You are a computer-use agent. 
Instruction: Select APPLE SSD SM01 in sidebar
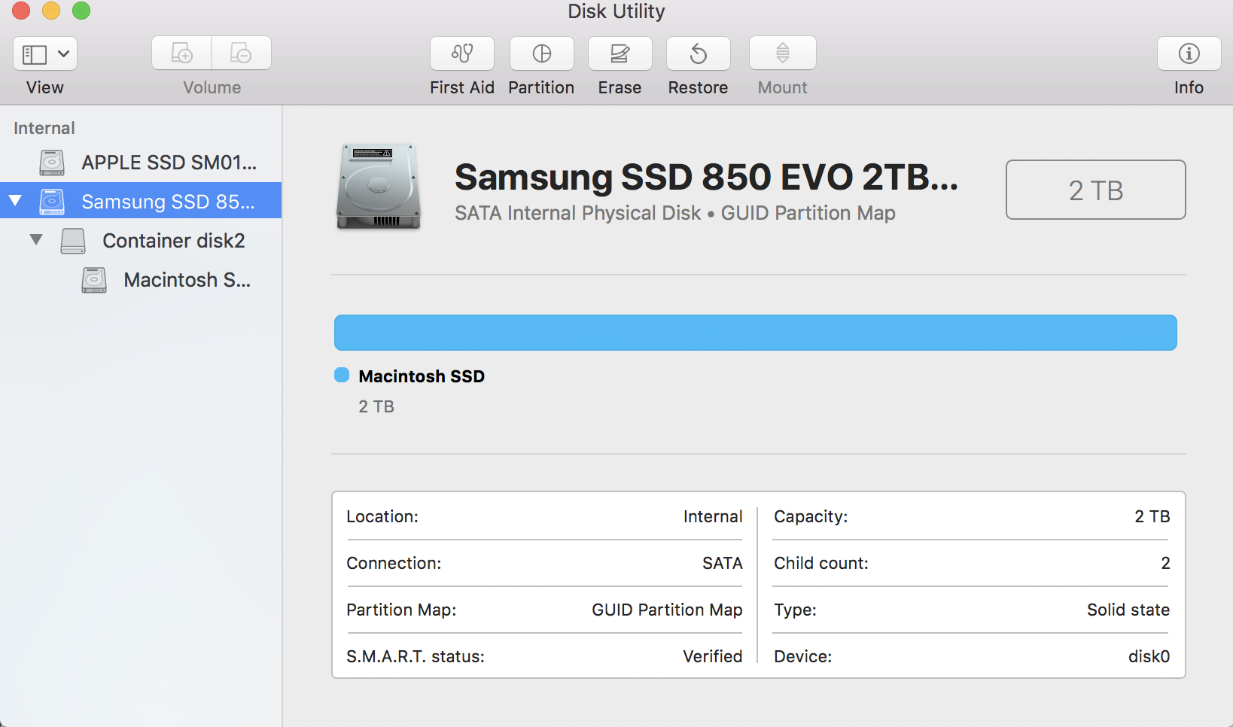(x=141, y=162)
